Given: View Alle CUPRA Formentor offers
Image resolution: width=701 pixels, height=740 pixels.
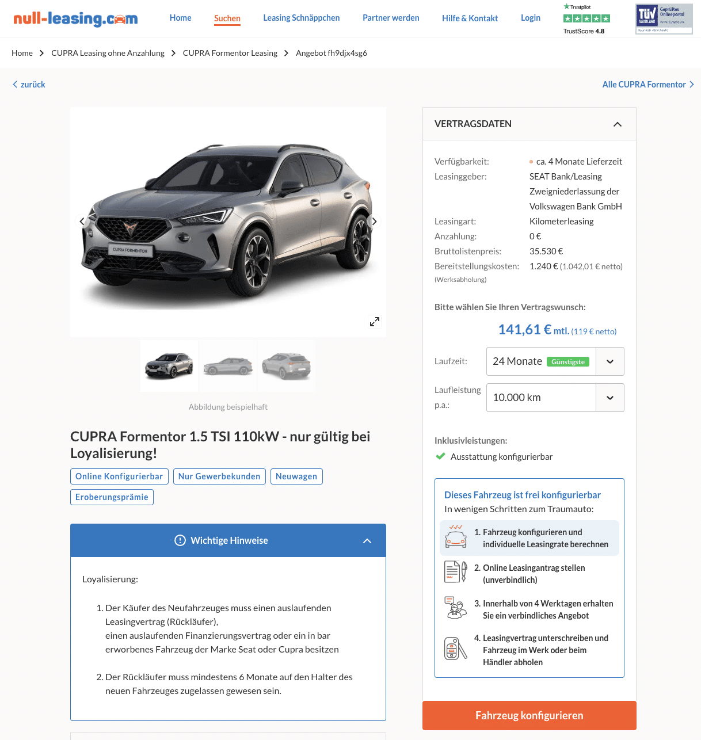Looking at the screenshot, I should click(648, 85).
